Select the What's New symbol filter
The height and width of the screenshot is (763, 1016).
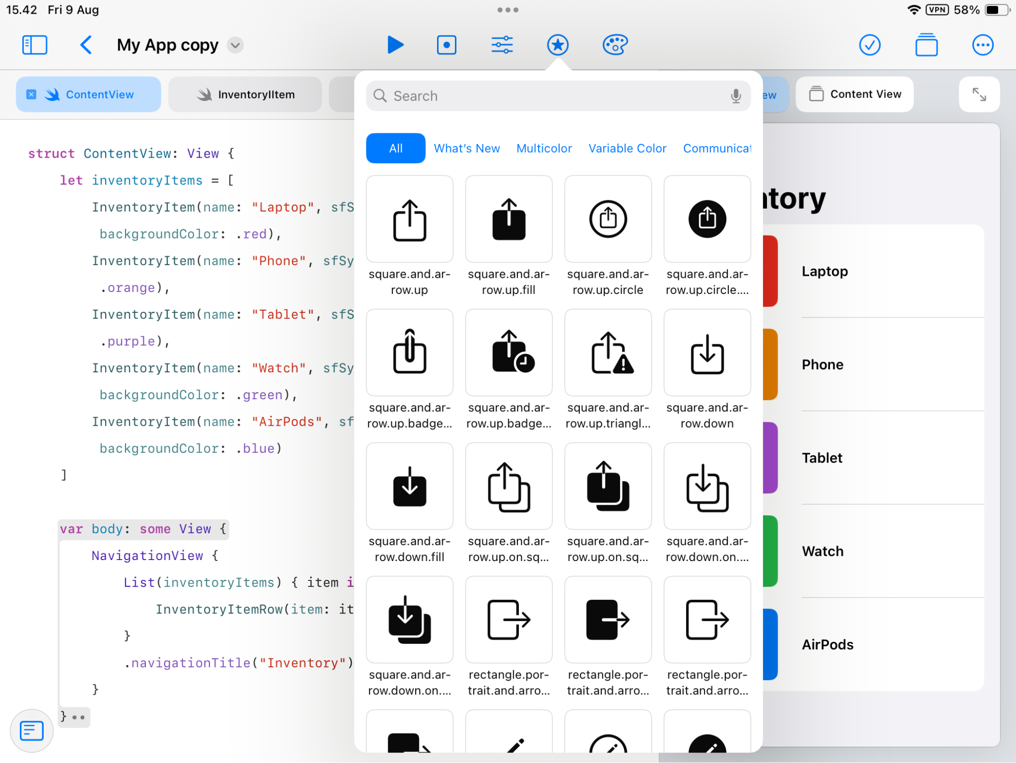(x=467, y=148)
